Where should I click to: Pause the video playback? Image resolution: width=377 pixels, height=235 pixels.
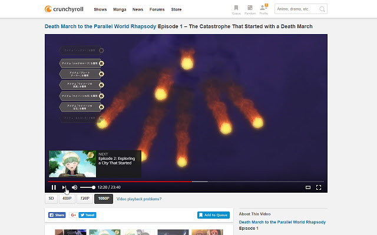pyautogui.click(x=54, y=187)
